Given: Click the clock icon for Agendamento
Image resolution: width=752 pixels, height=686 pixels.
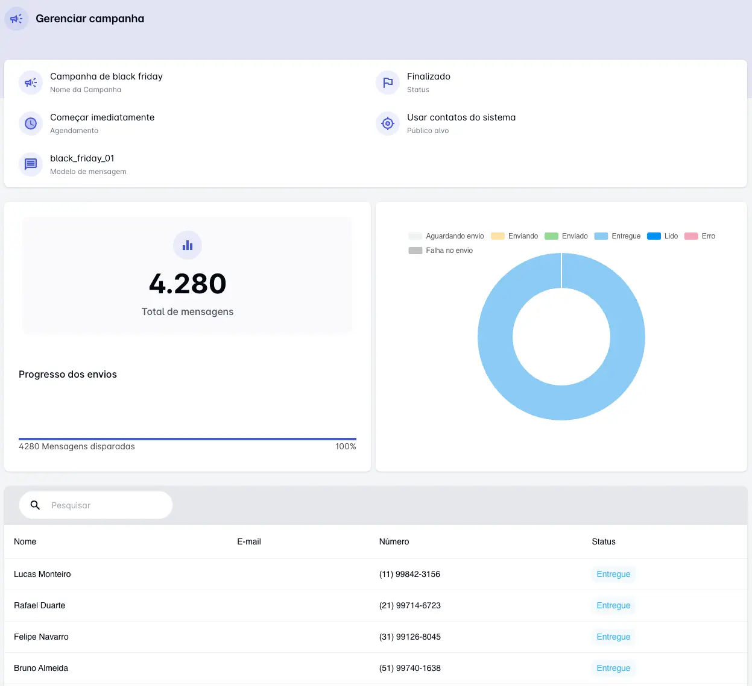Looking at the screenshot, I should [x=31, y=123].
